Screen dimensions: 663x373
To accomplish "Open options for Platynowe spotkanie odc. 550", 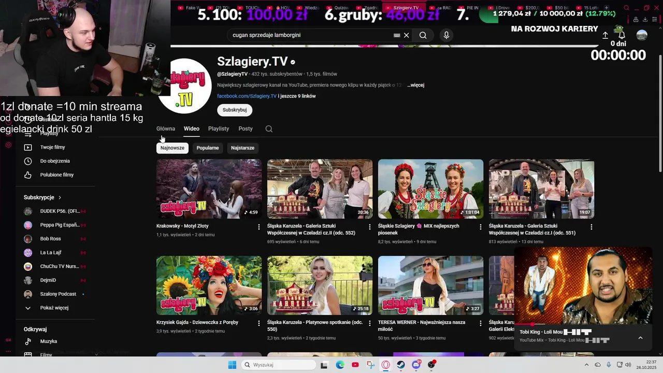I will point(370,323).
